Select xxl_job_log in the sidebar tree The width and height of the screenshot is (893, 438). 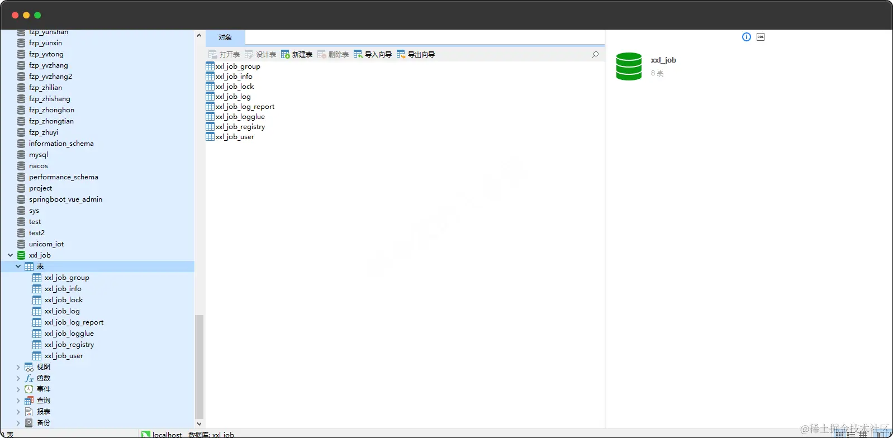click(x=62, y=311)
